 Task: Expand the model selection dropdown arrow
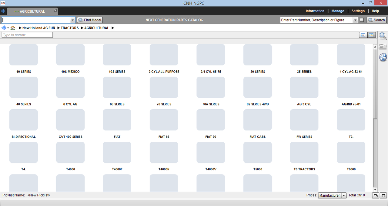click(x=72, y=20)
